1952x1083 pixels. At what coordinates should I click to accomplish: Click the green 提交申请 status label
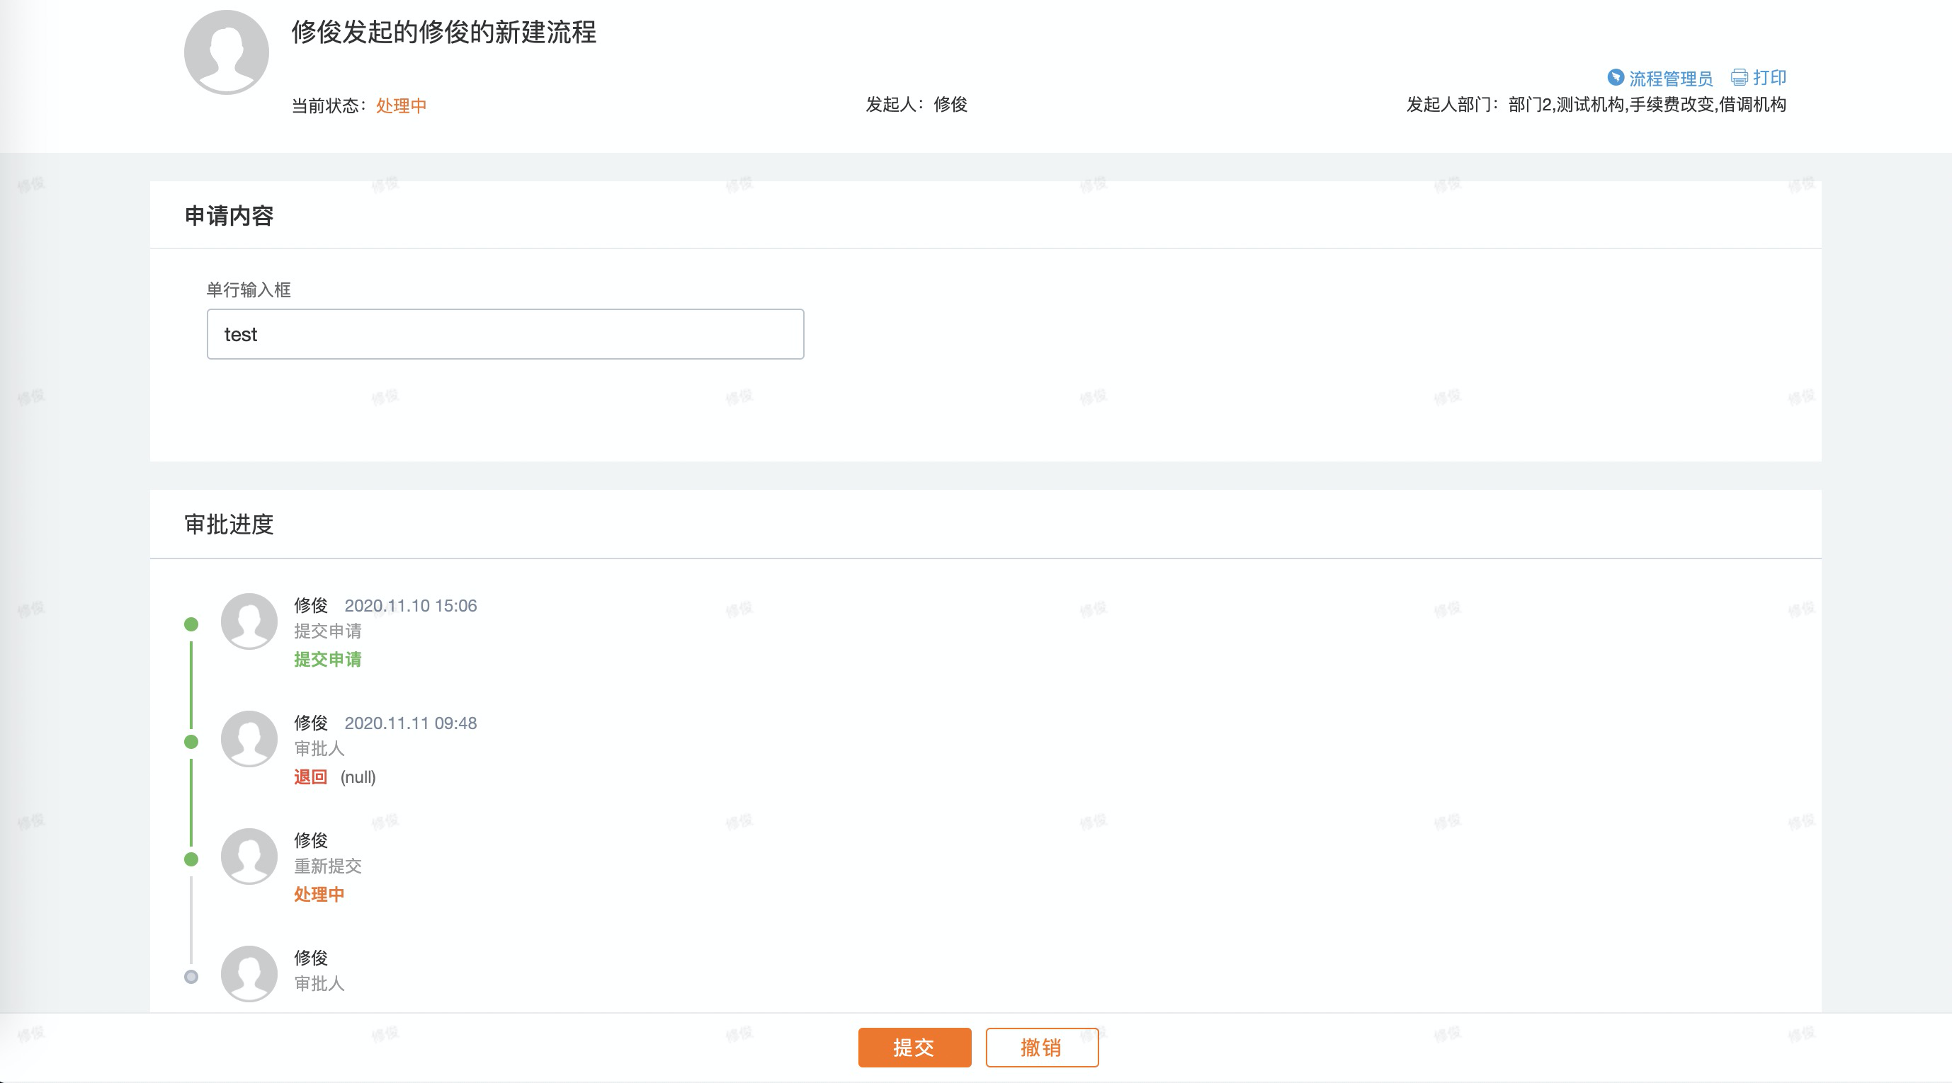click(x=327, y=659)
